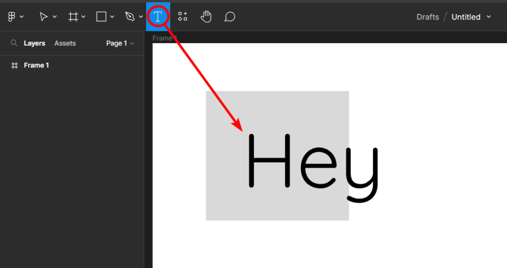The width and height of the screenshot is (507, 268).
Task: Select the Frame 1 layer
Action: click(x=36, y=65)
